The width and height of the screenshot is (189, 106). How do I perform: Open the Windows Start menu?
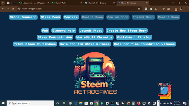3,103
